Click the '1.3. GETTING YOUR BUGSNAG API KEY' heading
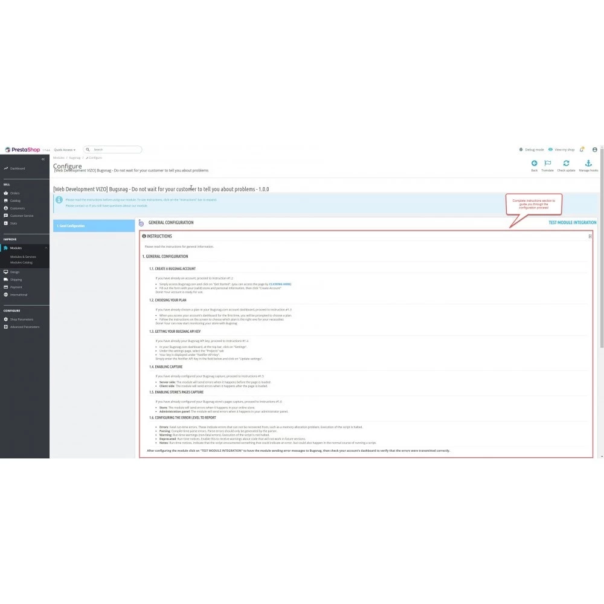The height and width of the screenshot is (604, 604). 175,331
